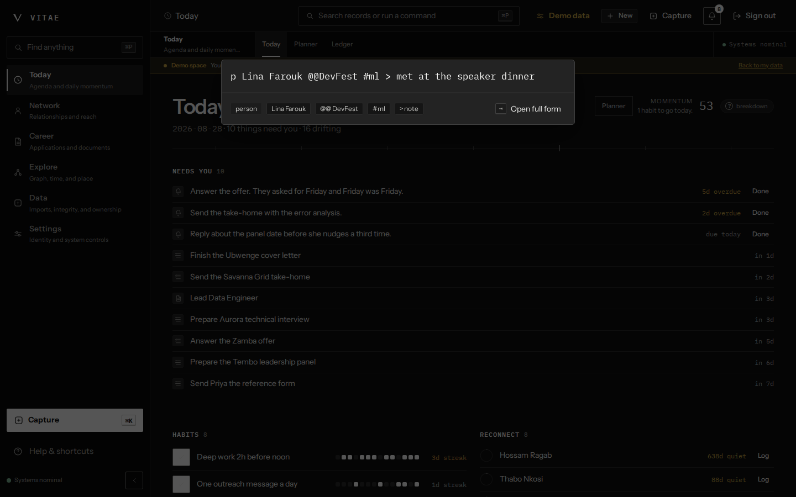This screenshot has width=796, height=497.
Task: Click the sidebar Capture button
Action: [75, 420]
